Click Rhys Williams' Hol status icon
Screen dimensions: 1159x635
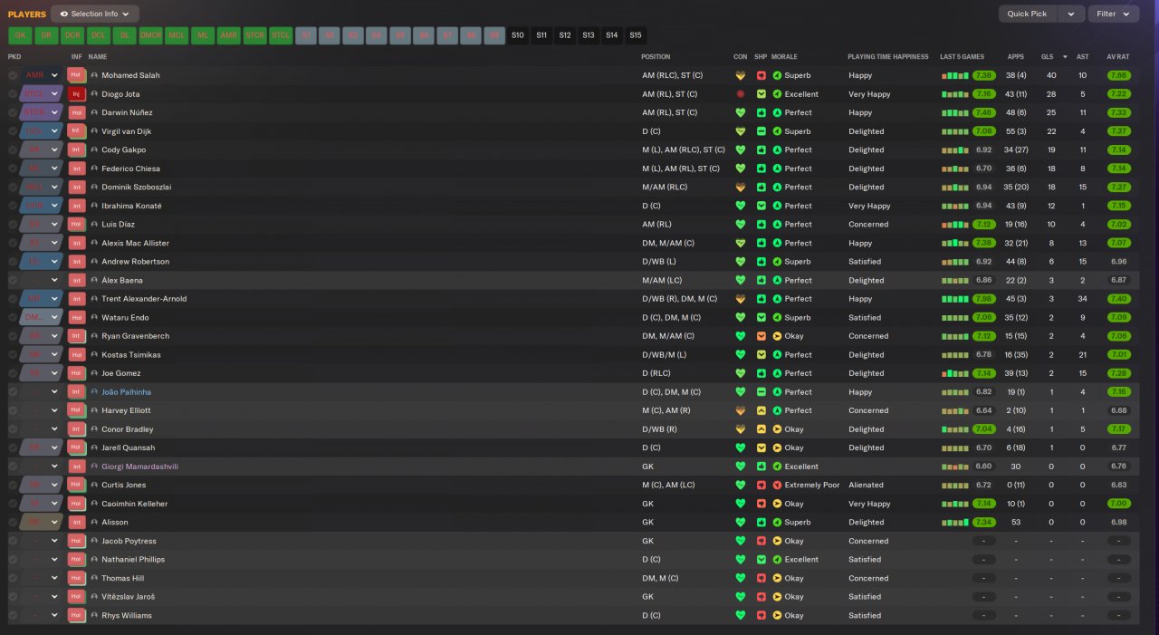pos(76,616)
